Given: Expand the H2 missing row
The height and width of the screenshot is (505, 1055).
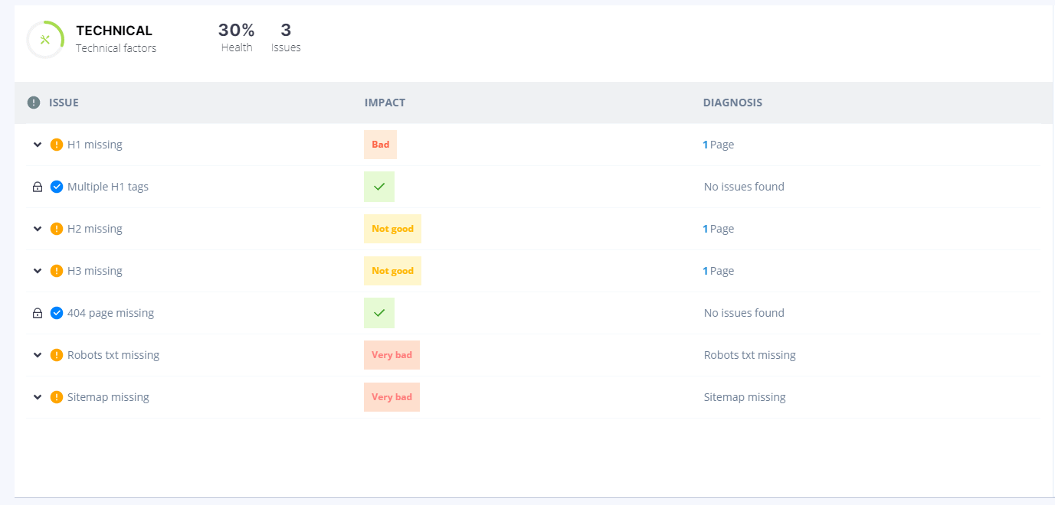Looking at the screenshot, I should click(38, 229).
